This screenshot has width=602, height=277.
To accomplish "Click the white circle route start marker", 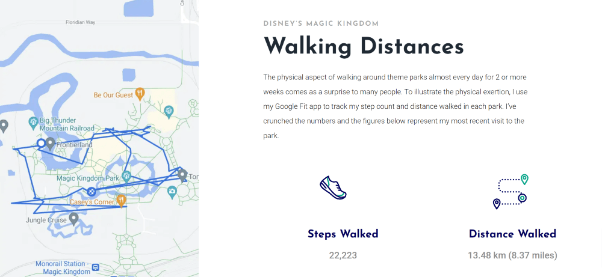I will pos(41,143).
